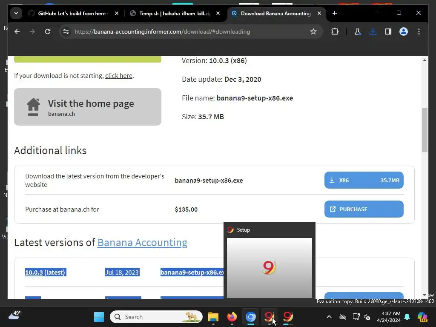Close the Download Banana Accounting tab
Screen dimensions: 436x327
coord(319,13)
